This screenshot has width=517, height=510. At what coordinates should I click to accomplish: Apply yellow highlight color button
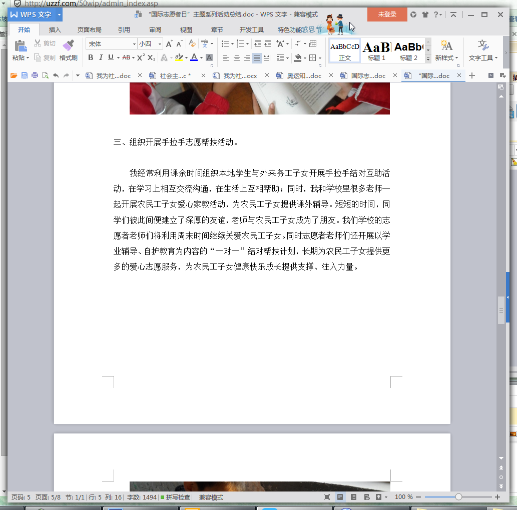[179, 57]
